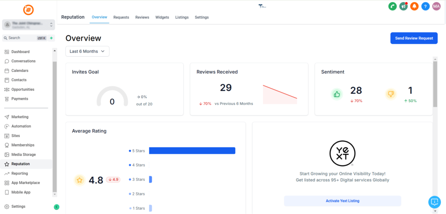Click the blue help question mark icon
Viewport: 446px width, 214px height.
[x=426, y=6]
